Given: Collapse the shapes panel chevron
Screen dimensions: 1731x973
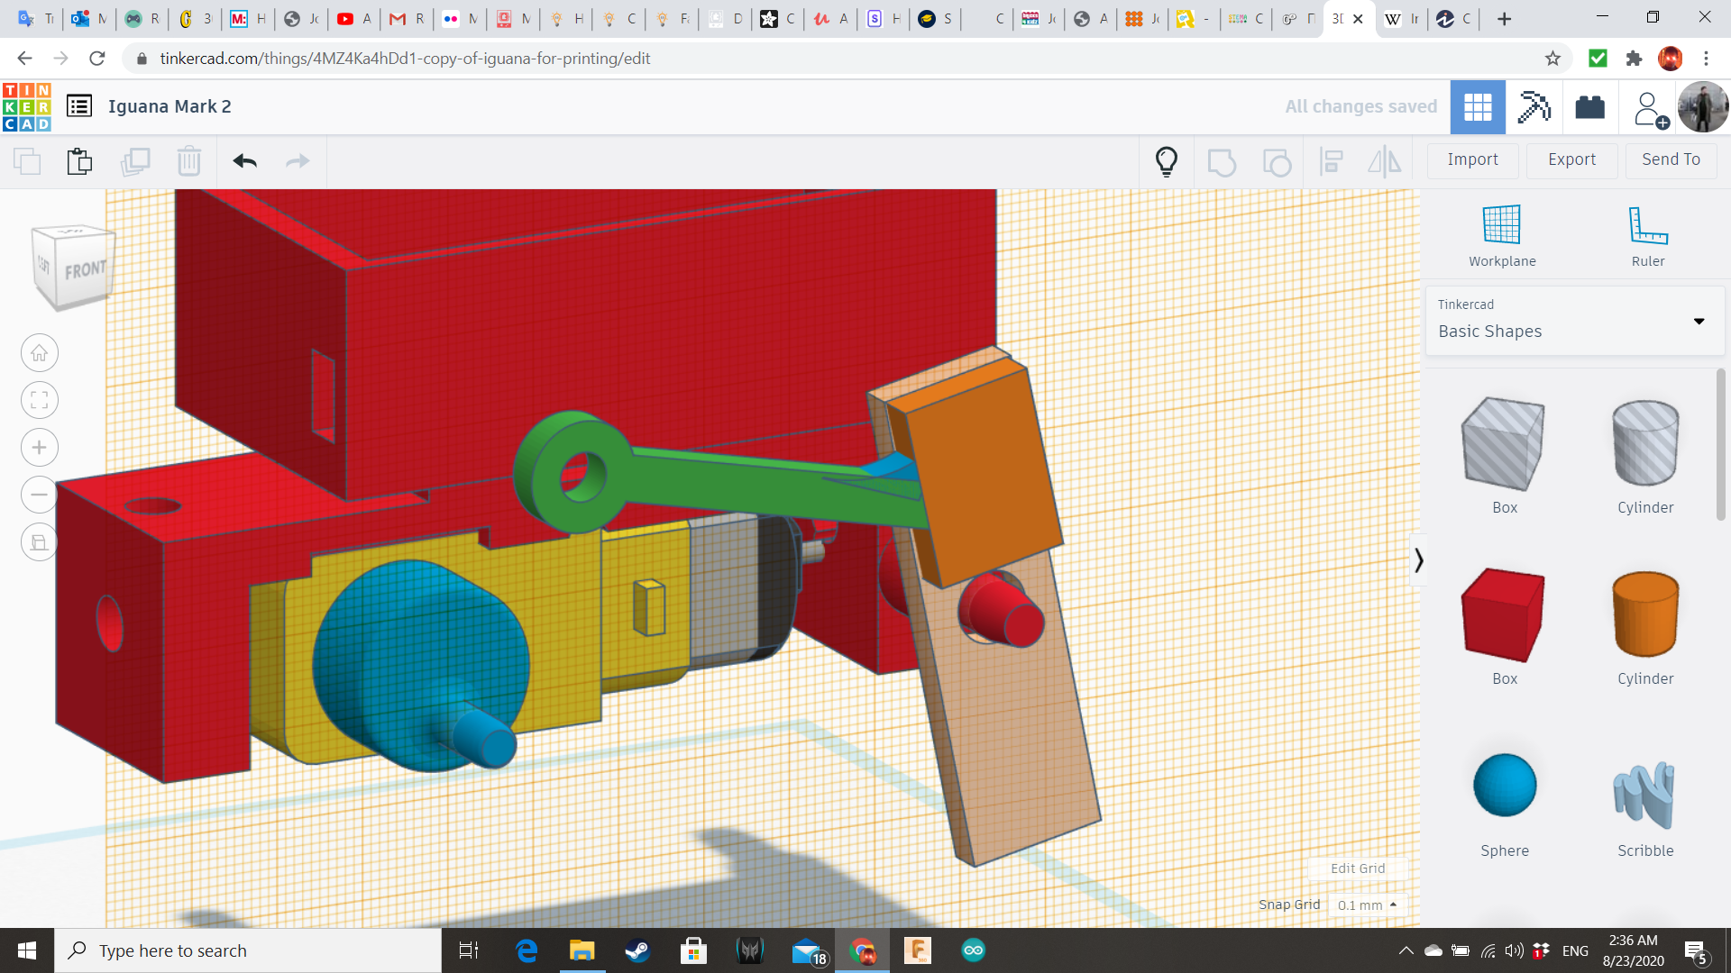Looking at the screenshot, I should [1418, 560].
